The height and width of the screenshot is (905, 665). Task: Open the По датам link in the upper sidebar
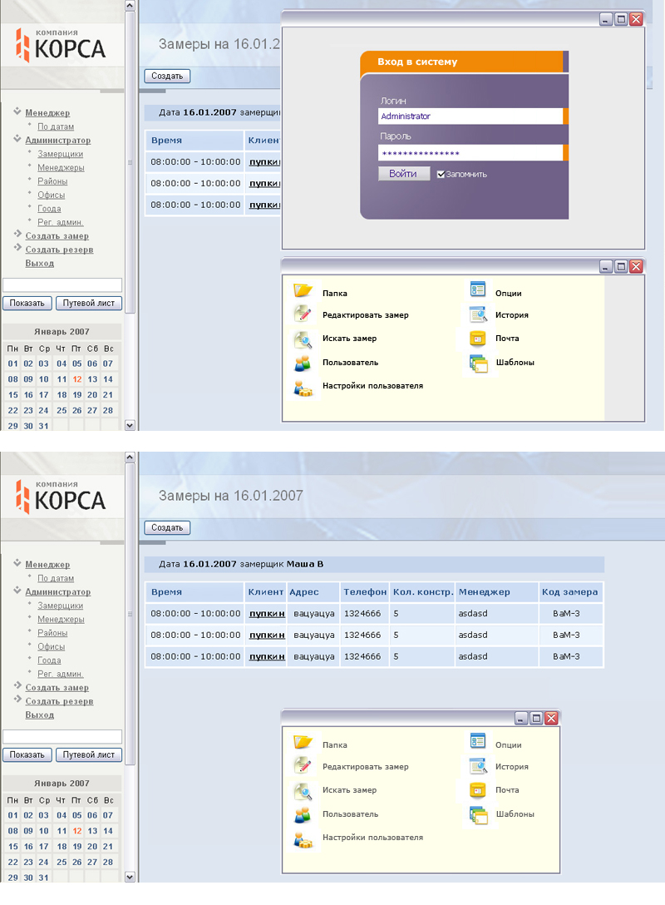(56, 126)
